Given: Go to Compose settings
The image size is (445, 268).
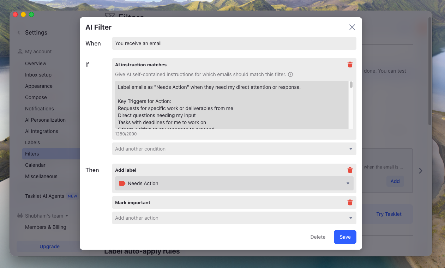Looking at the screenshot, I should coord(36,97).
